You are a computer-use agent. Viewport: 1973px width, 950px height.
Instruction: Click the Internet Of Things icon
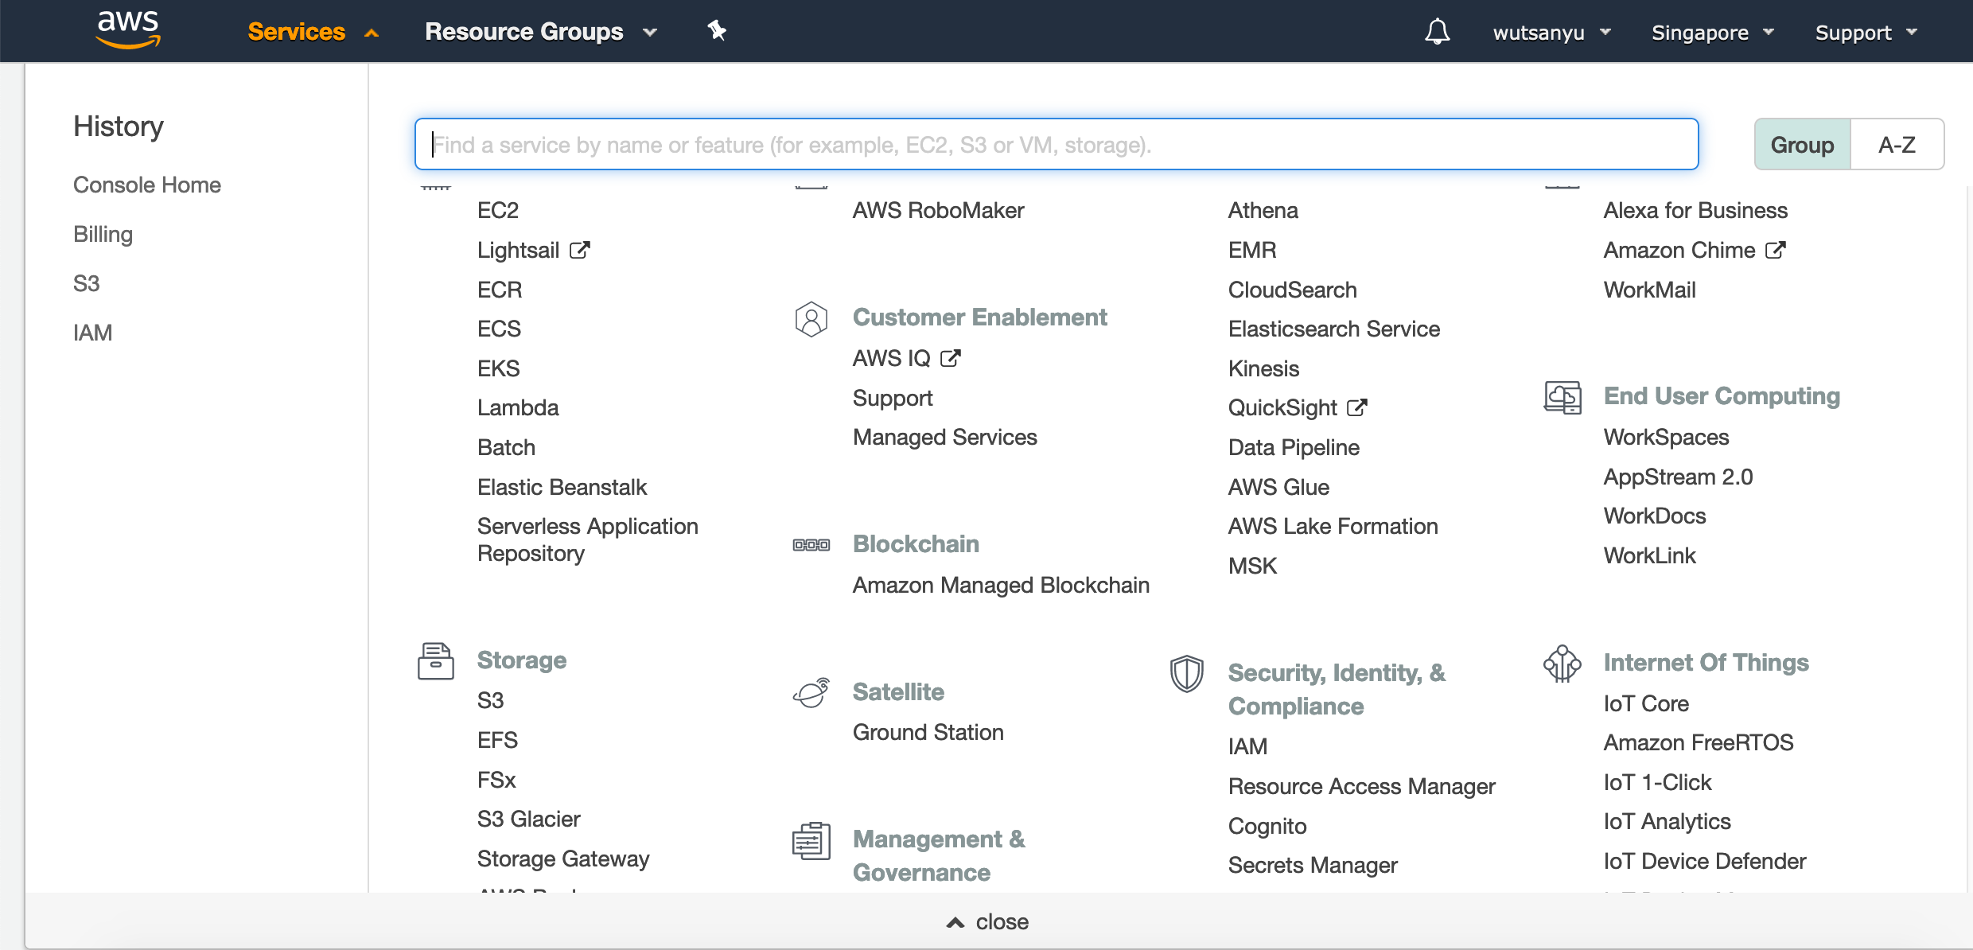[1562, 664]
